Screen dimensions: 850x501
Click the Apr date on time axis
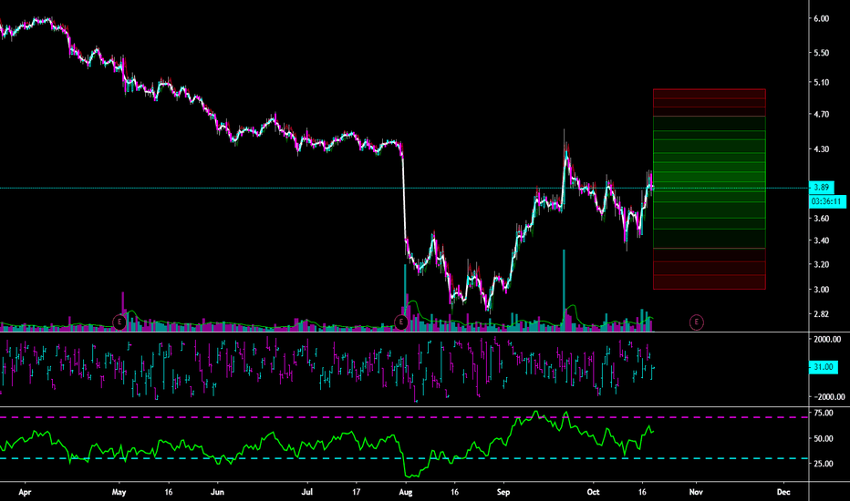(x=25, y=492)
